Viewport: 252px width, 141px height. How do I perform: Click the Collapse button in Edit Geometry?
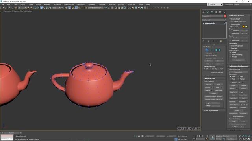[x=243, y=85]
